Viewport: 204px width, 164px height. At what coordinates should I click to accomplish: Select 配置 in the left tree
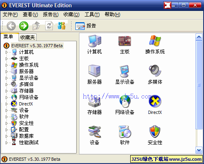point(24,130)
